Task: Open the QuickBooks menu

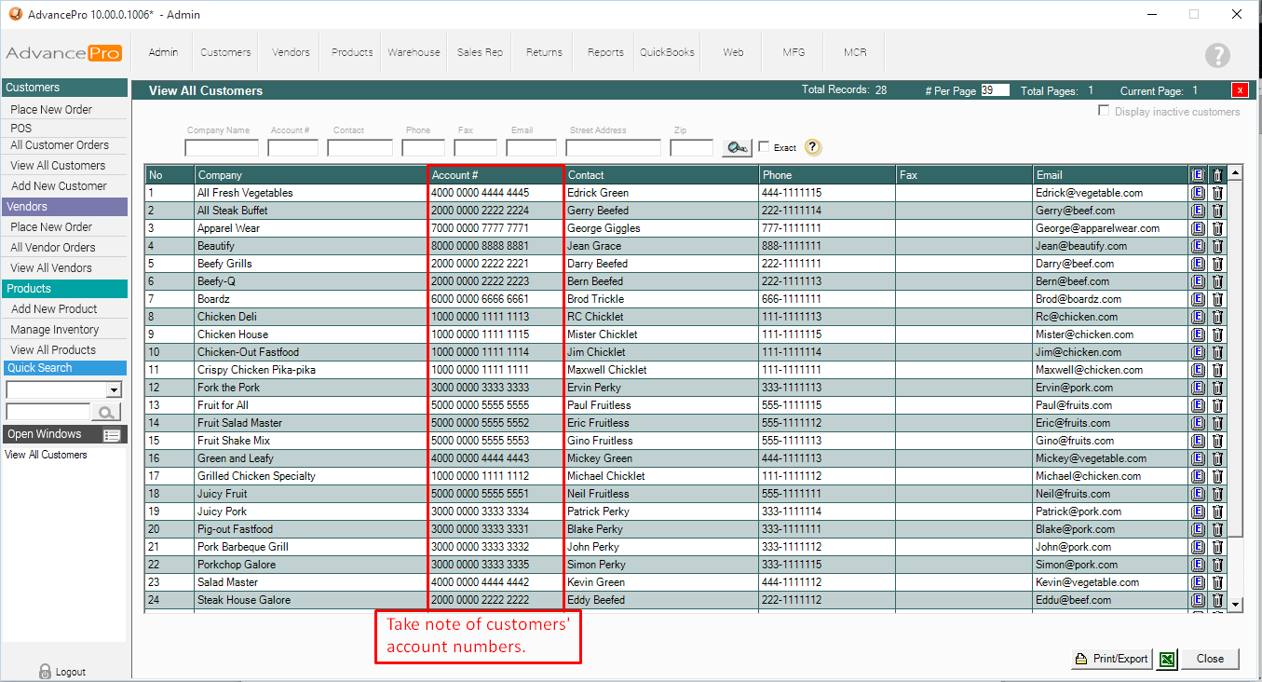Action: click(667, 52)
